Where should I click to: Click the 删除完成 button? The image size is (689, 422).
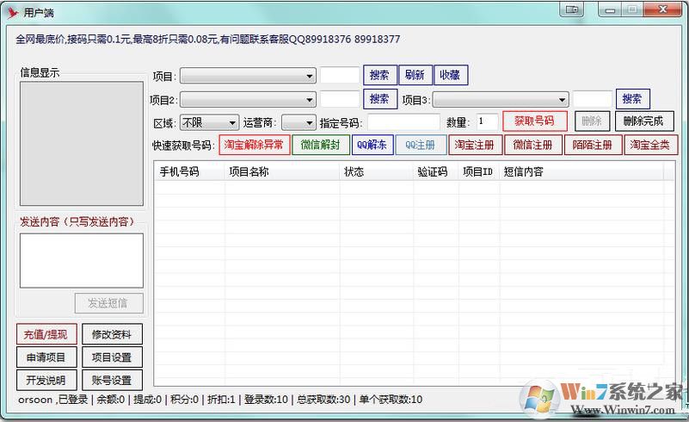tap(643, 121)
